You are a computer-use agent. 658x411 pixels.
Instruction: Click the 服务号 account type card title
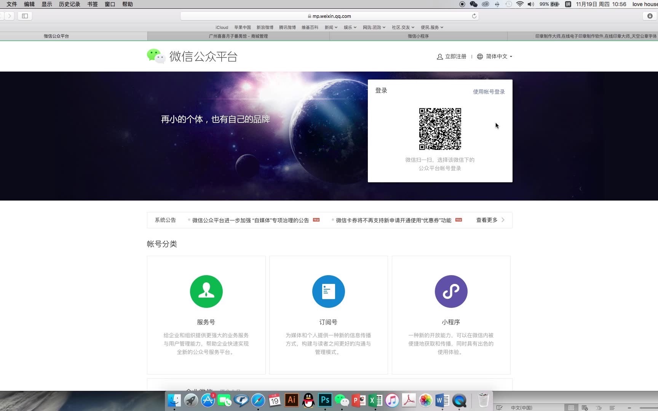coord(206,322)
